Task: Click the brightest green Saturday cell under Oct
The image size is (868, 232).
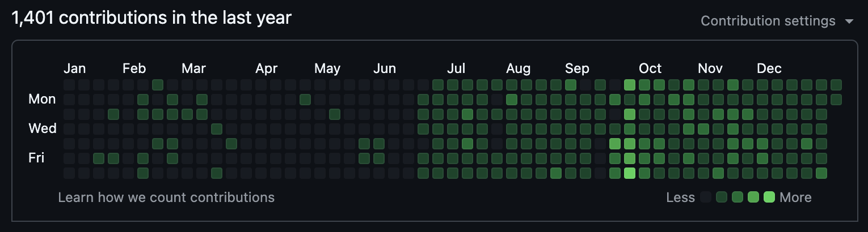Action: [630, 173]
